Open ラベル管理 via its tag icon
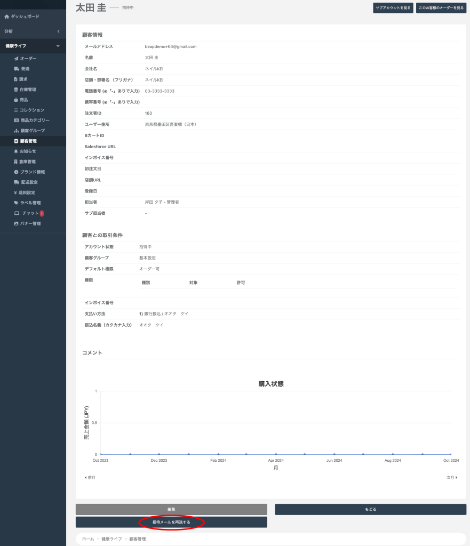The height and width of the screenshot is (546, 470). (x=16, y=203)
